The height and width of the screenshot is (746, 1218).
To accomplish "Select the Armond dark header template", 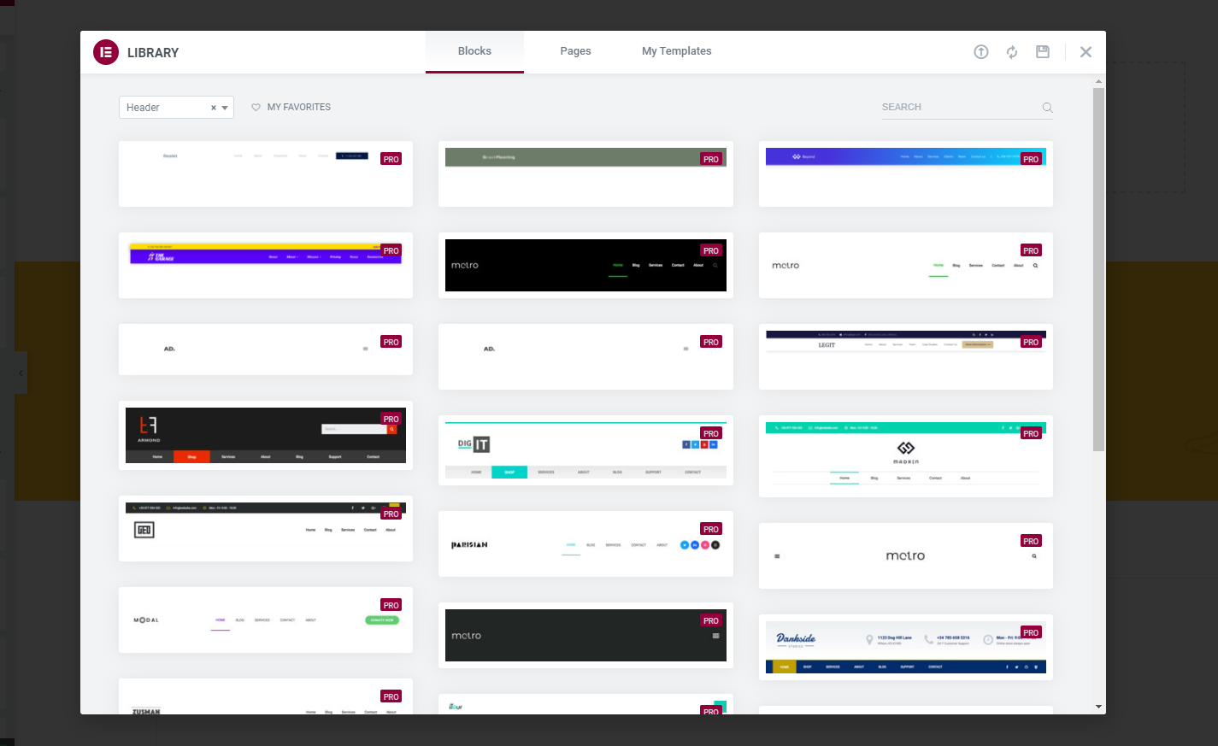I will 265,436.
